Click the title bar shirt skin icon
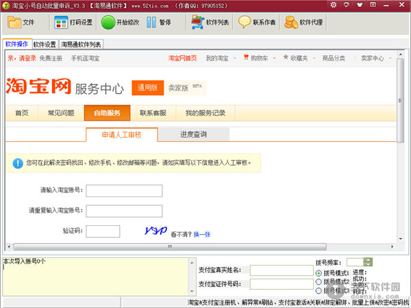 tap(360, 5)
